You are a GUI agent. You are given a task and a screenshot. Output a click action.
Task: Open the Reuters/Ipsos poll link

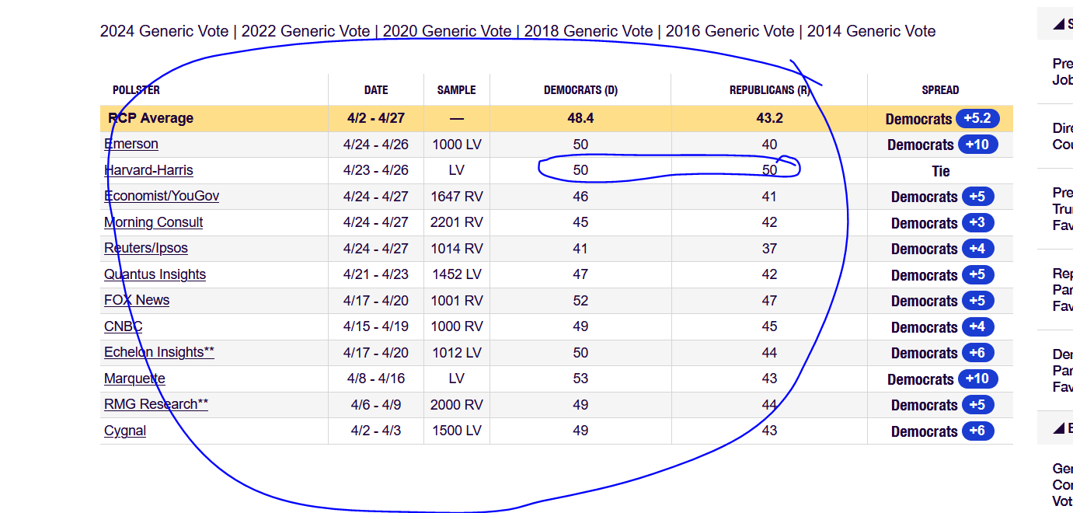click(x=146, y=248)
